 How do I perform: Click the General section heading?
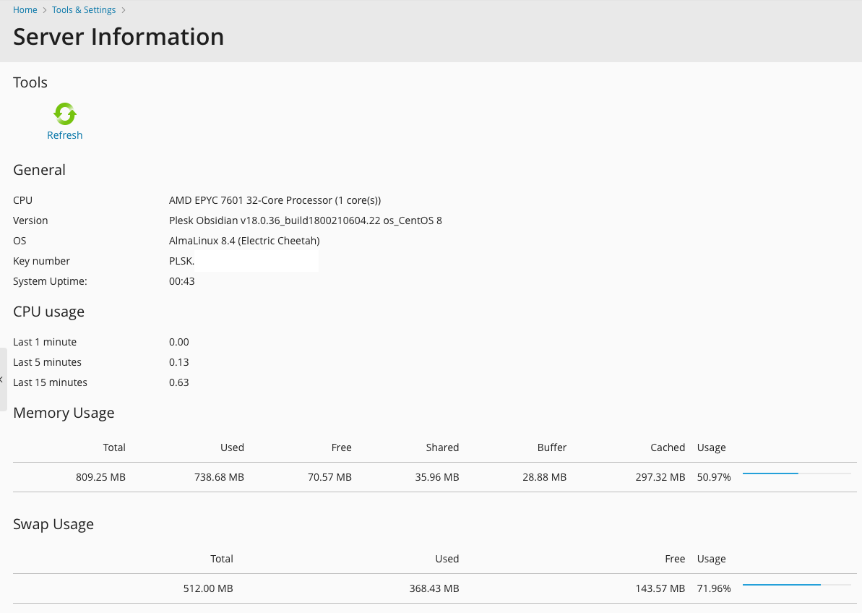[x=39, y=170]
